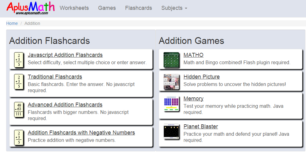Click the 48+63 Advanced Addition flashcard icon
The image size is (306, 152).
(19, 109)
